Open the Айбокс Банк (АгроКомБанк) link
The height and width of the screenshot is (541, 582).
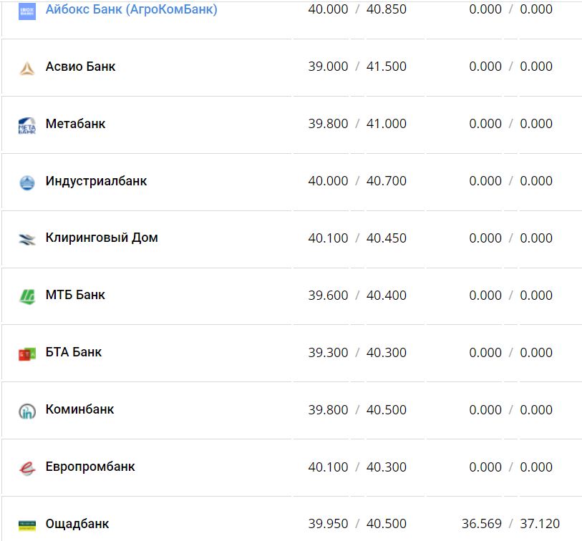pyautogui.click(x=131, y=9)
